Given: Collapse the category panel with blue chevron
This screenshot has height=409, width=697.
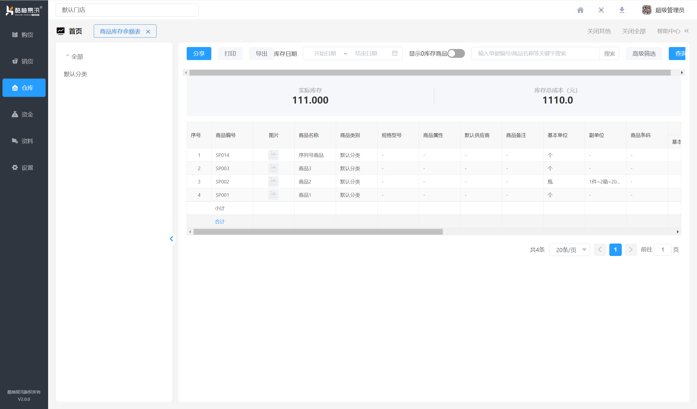Looking at the screenshot, I should (x=171, y=239).
